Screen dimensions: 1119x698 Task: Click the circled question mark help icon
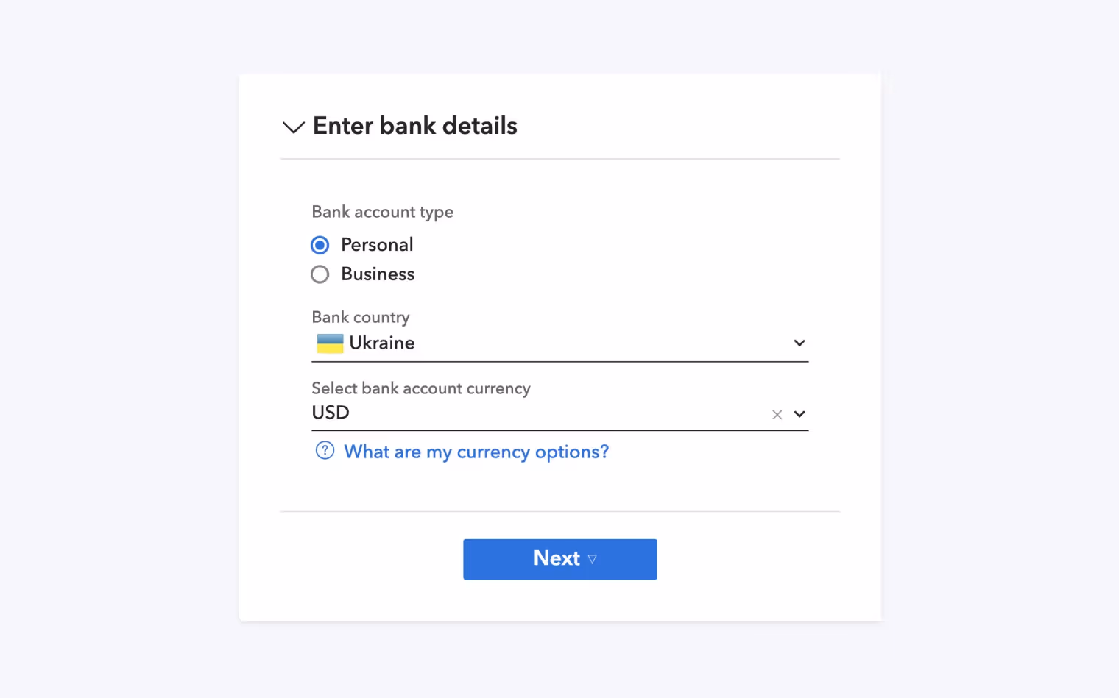tap(325, 450)
